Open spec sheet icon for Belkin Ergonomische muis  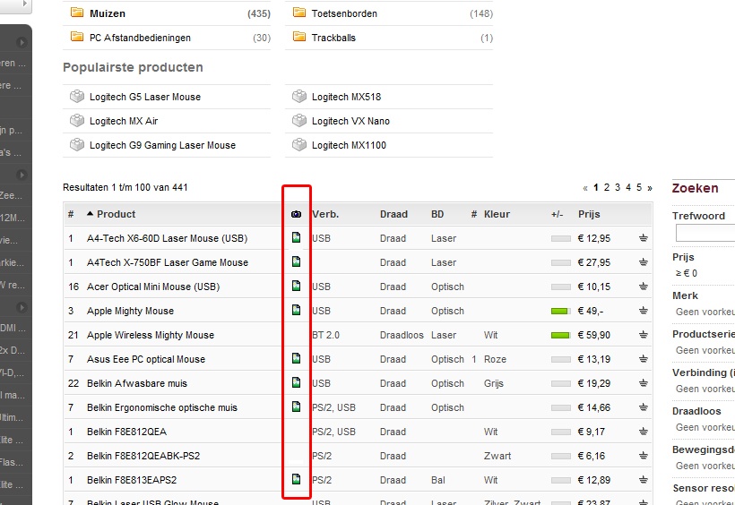297,407
